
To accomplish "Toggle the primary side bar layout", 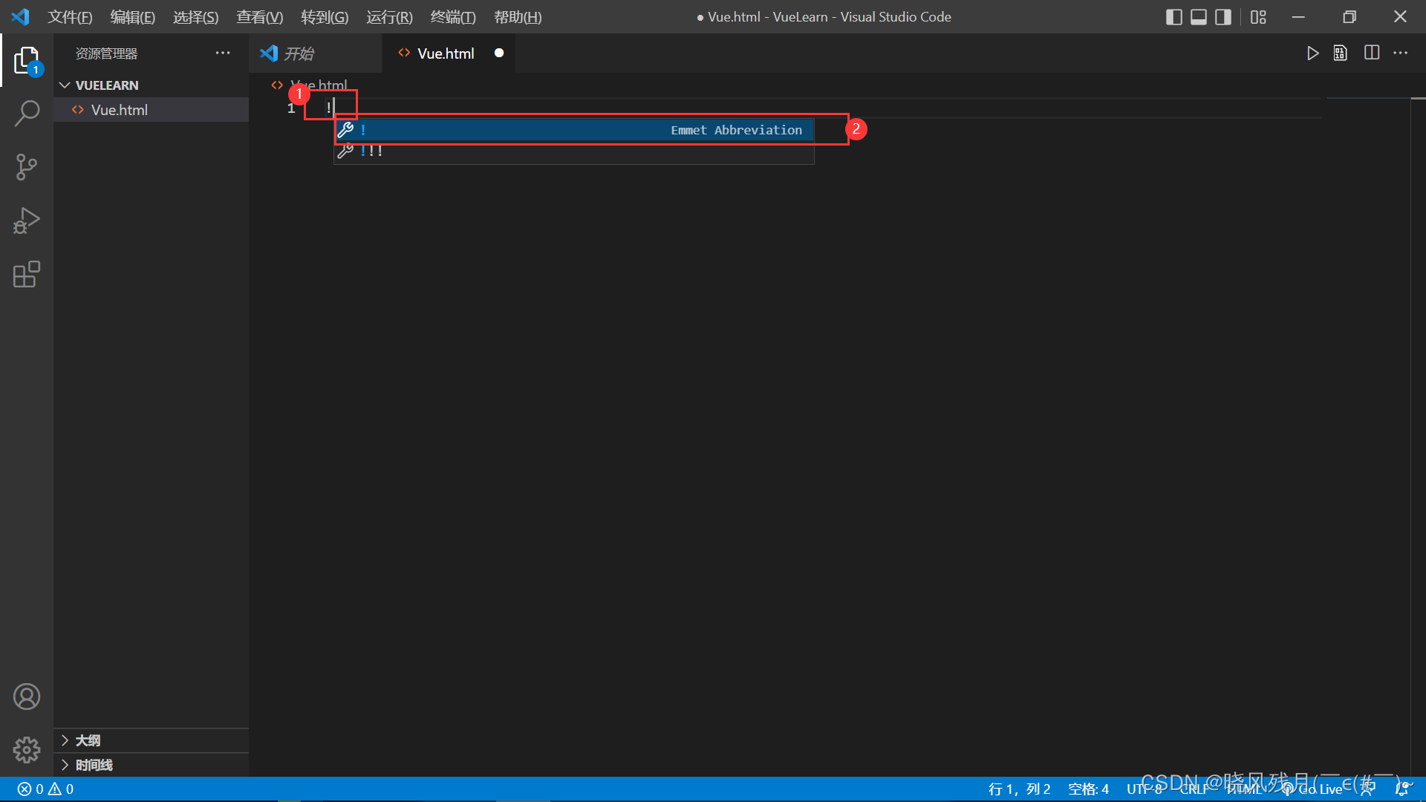I will click(x=1173, y=17).
